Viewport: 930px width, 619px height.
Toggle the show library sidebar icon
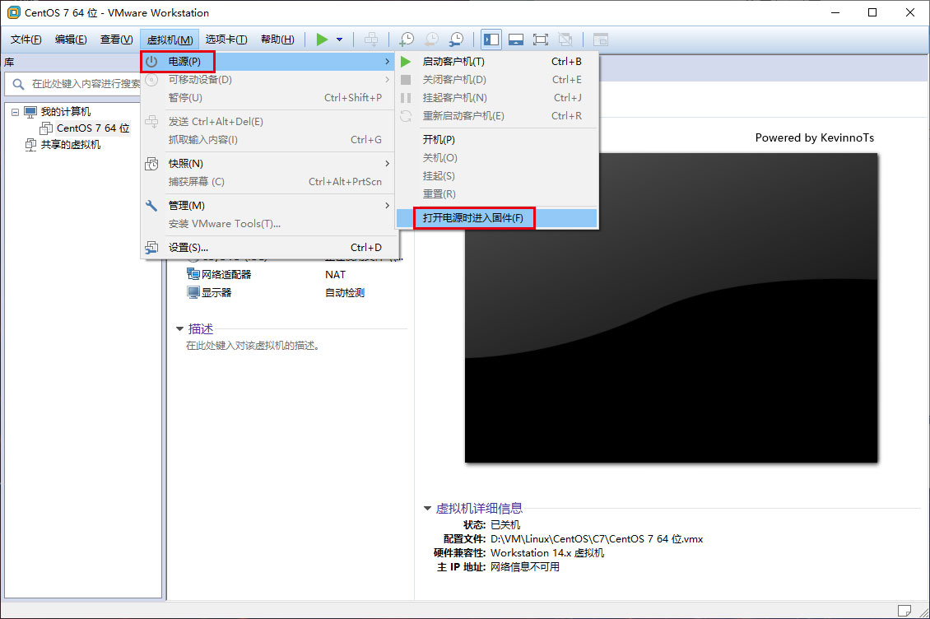491,40
